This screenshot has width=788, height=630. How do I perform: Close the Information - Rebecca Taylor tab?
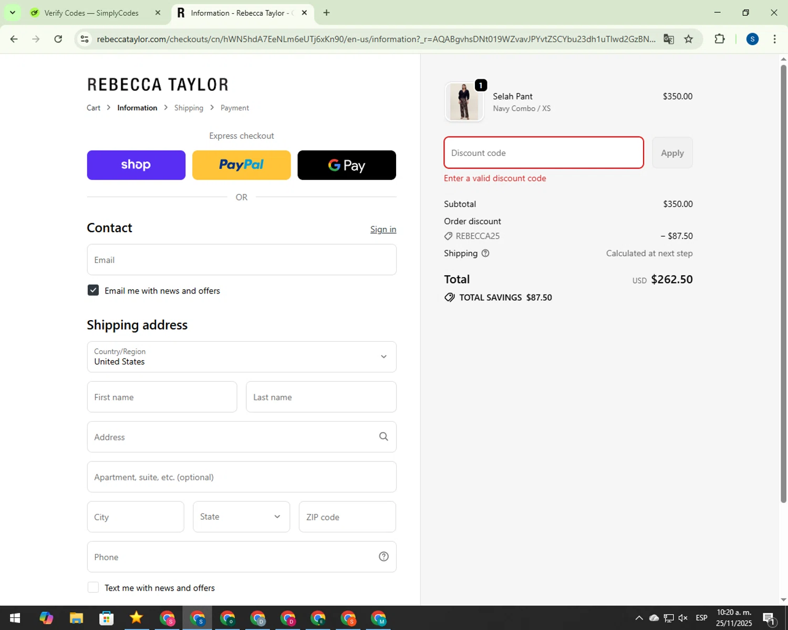tap(304, 13)
